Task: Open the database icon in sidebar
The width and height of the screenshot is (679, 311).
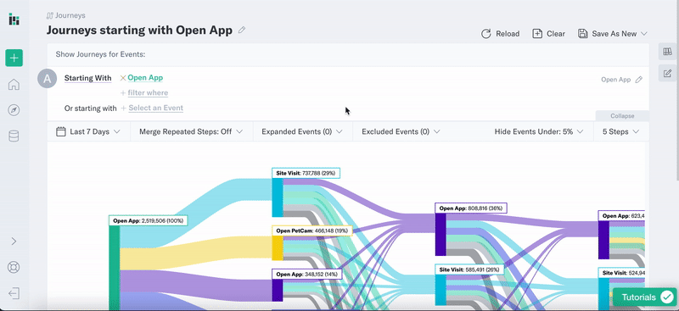Action: (14, 136)
